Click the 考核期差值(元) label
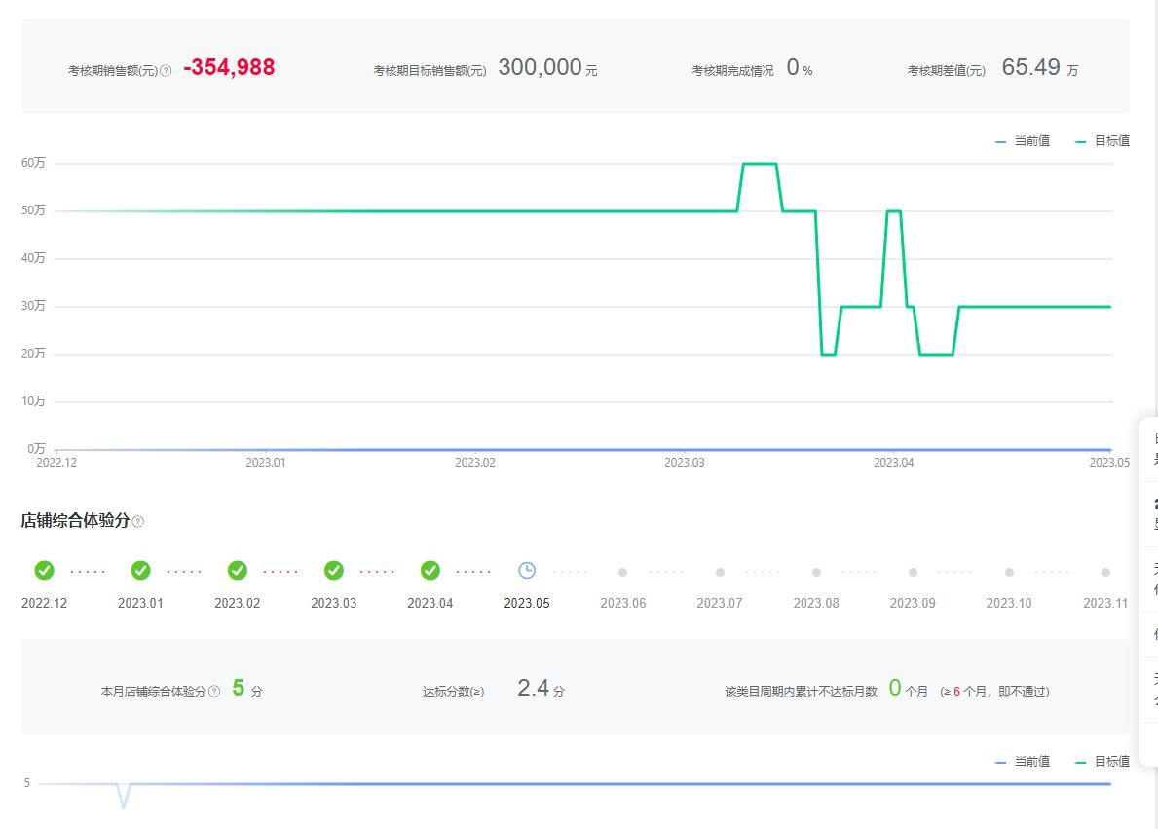 click(946, 71)
